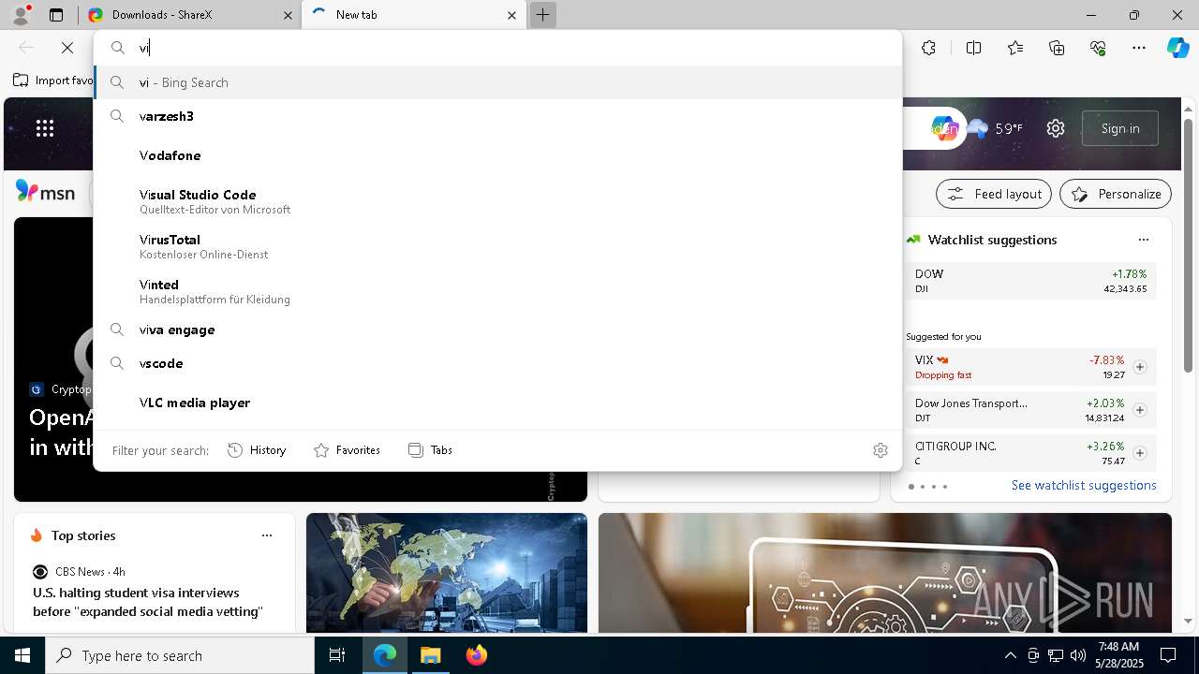Stop loading the page with the X button
The image size is (1199, 674).
tap(67, 48)
